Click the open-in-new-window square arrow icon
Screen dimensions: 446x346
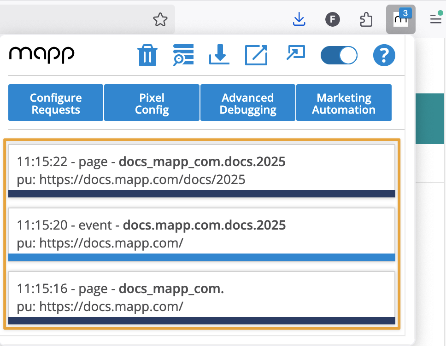[x=256, y=55]
